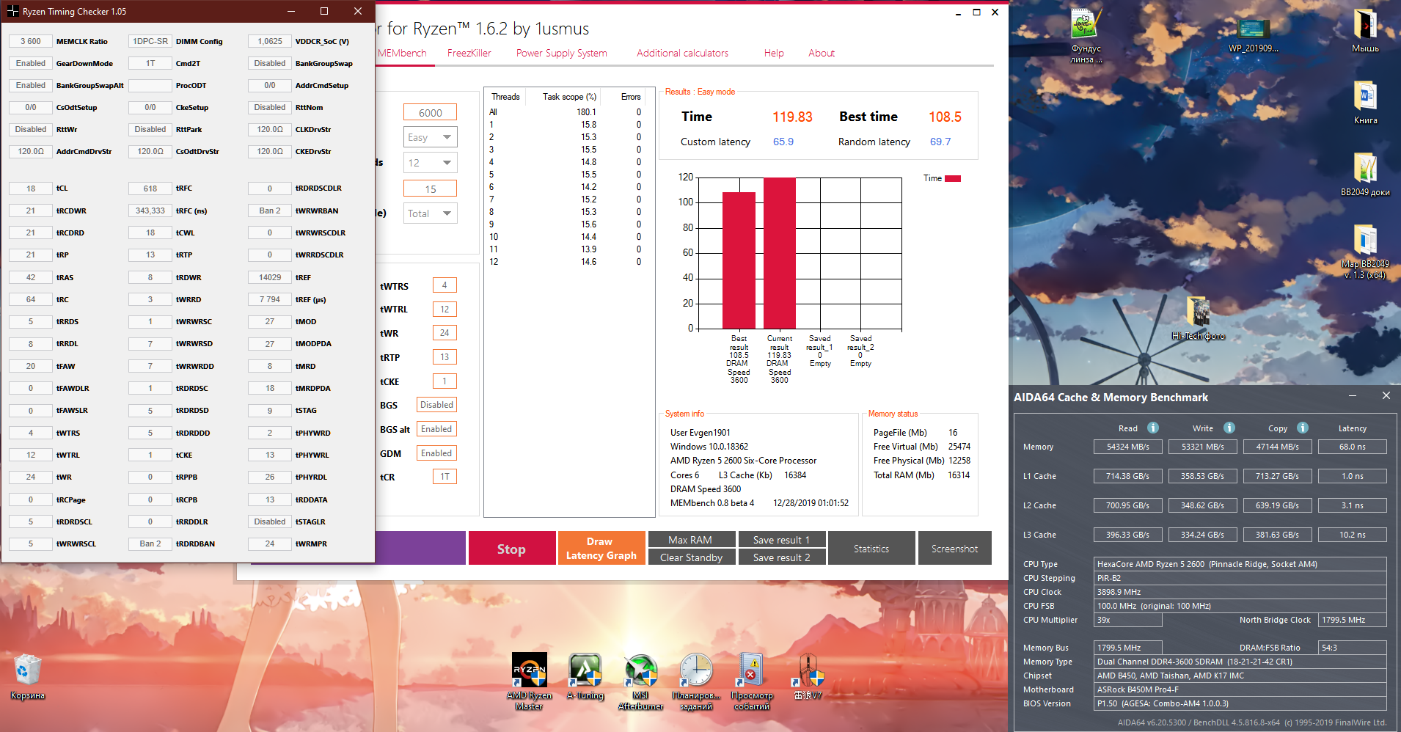Select the Мышь desktop shortcut icon
Viewport: 1401px width, 732px height.
click(x=1365, y=24)
